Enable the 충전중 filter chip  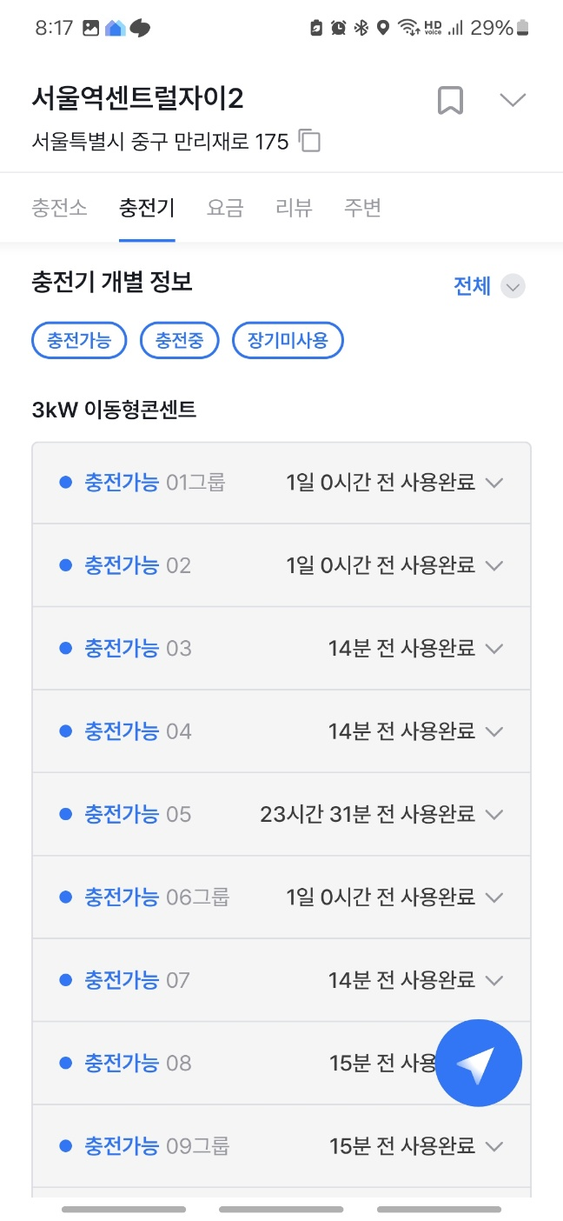[x=179, y=340]
